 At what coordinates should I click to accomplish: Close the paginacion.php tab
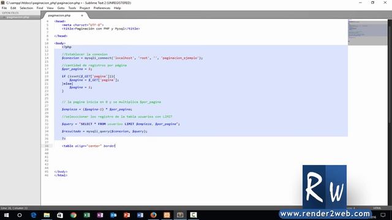tap(81, 15)
